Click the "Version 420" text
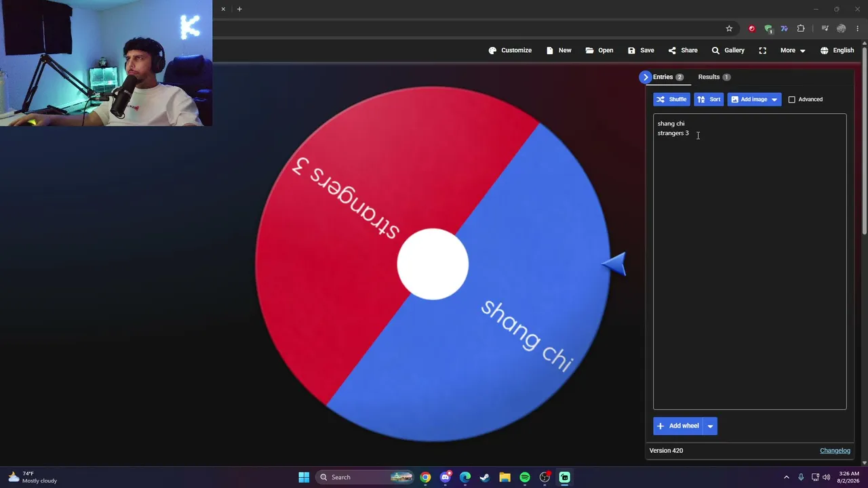The height and width of the screenshot is (488, 868). pyautogui.click(x=666, y=451)
